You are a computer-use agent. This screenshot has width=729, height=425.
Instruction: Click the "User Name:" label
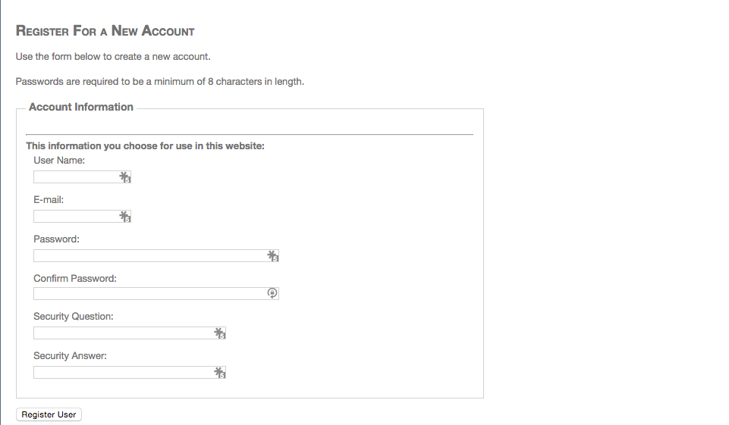(x=59, y=161)
